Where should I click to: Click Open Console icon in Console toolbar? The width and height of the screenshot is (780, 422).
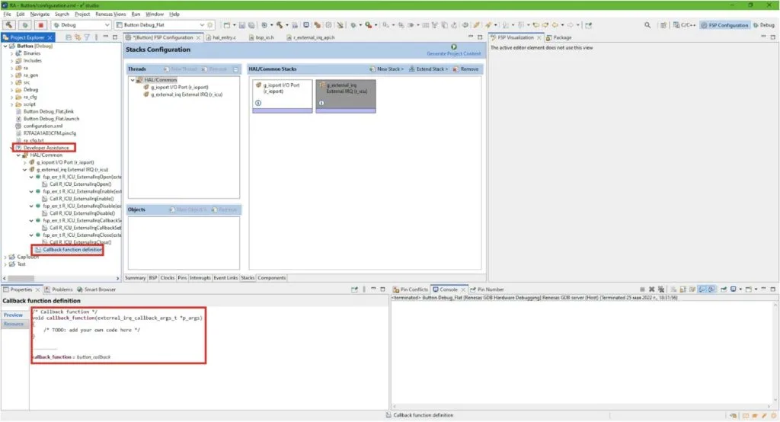(x=750, y=289)
